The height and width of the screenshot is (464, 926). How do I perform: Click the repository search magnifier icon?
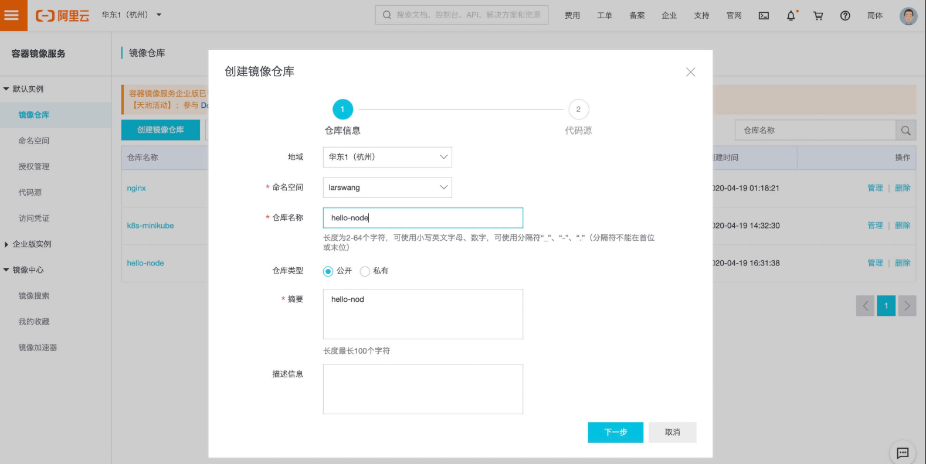[905, 131]
